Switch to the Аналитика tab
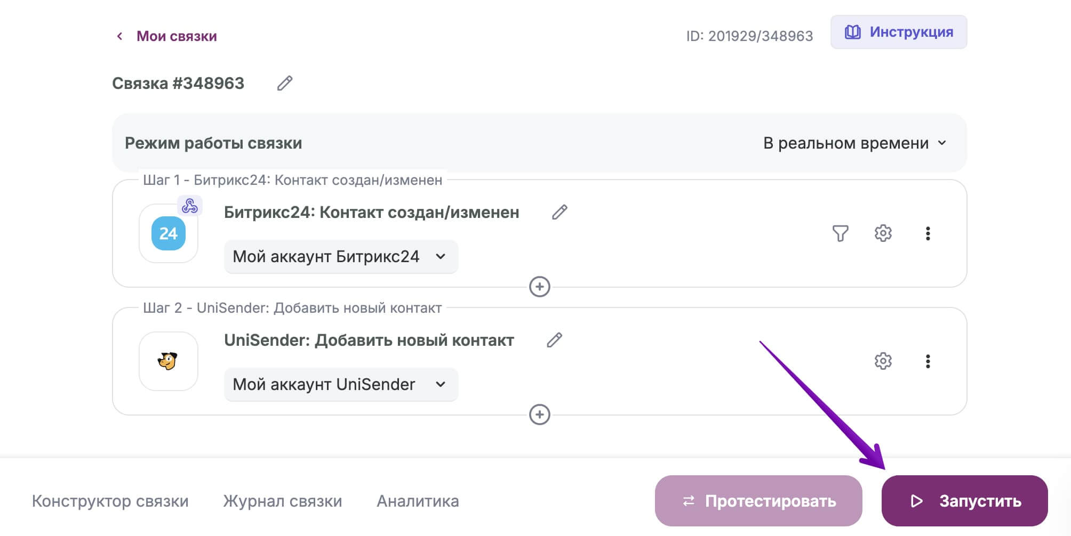This screenshot has width=1071, height=536. click(x=418, y=501)
